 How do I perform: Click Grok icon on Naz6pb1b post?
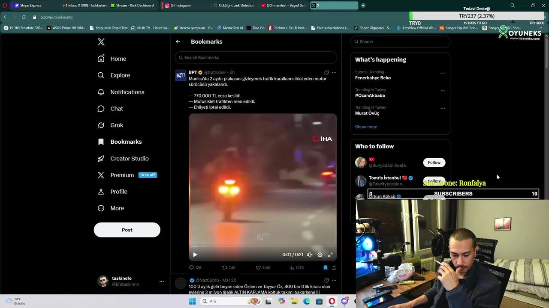(x=326, y=281)
